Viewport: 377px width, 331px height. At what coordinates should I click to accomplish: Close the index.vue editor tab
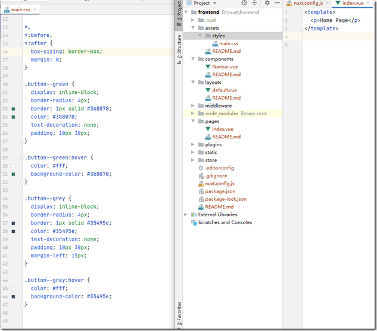(x=368, y=3)
